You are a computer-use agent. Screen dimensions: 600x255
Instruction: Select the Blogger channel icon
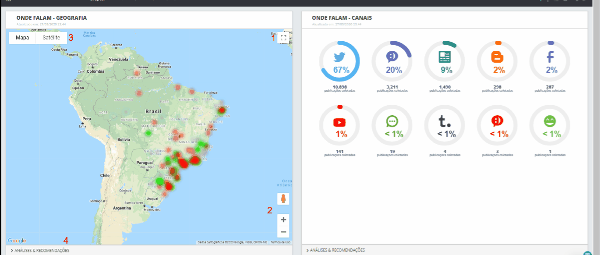click(497, 57)
